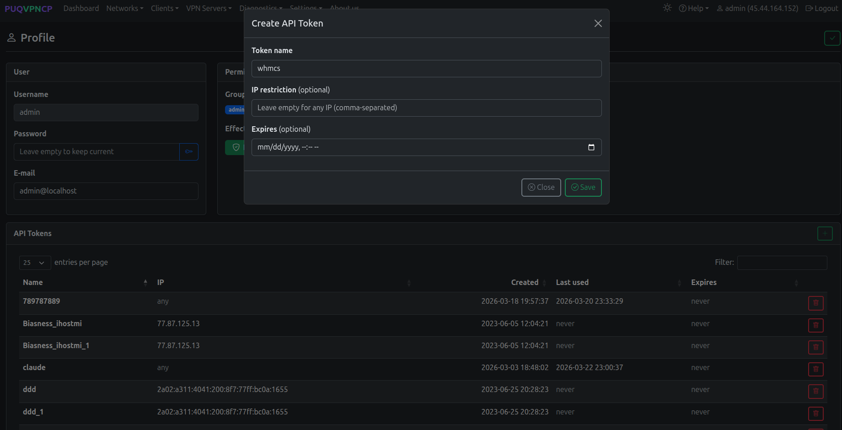Click the Filter input field above the table

782,263
